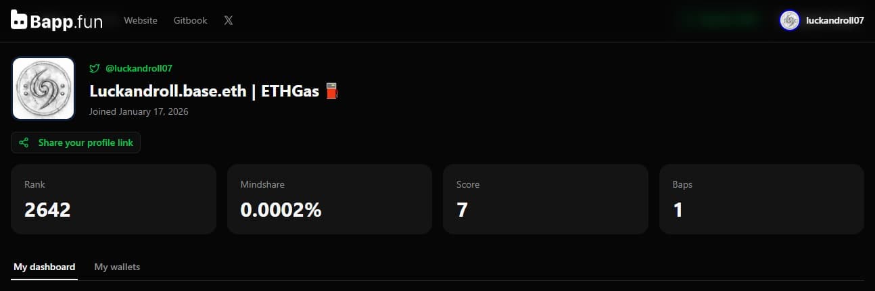
Task: Click the share icon beside profile link text
Action: tap(24, 142)
